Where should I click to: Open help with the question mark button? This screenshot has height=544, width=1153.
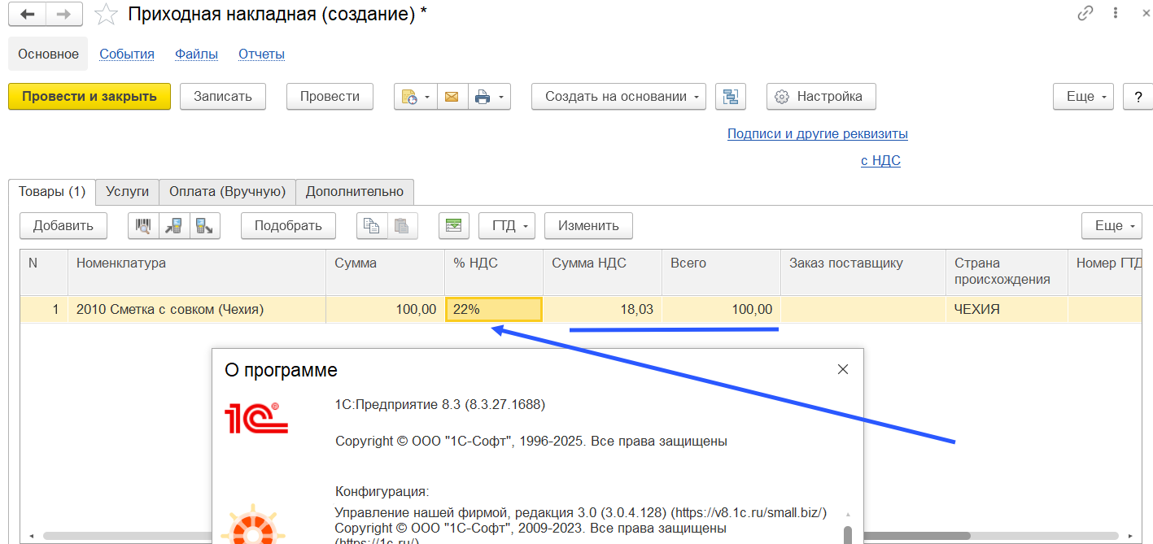click(1138, 96)
